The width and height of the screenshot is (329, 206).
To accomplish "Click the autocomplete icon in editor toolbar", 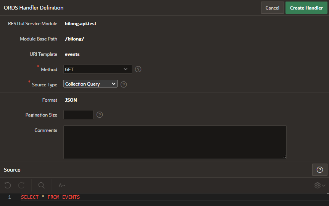I will [62, 185].
